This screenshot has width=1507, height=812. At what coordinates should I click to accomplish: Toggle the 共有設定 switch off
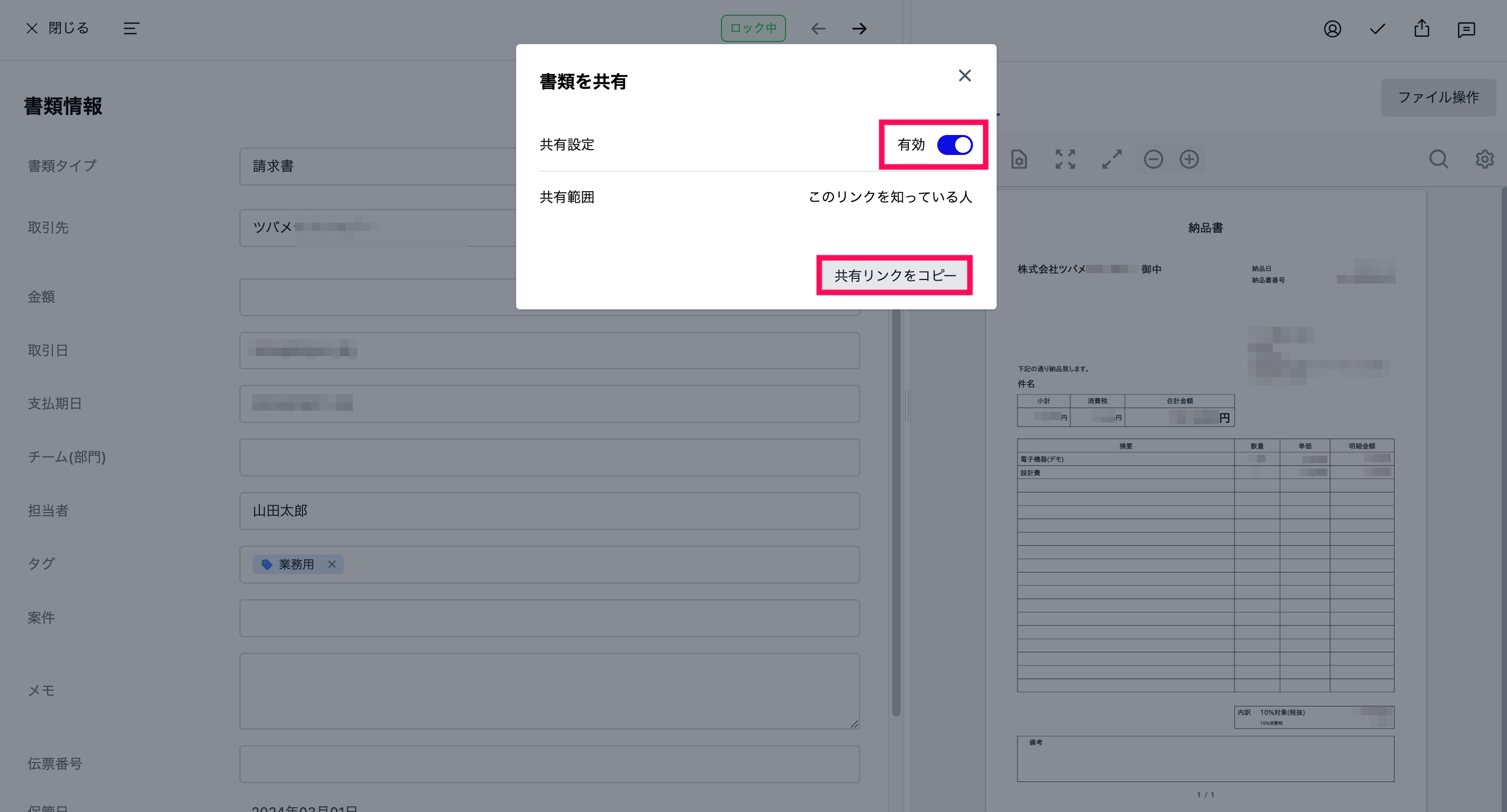954,144
